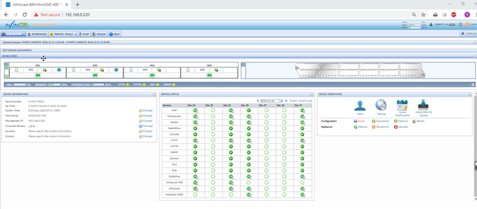The height and width of the screenshot is (209, 477).
Task: Click the Today link in Service Status
Action: (x=293, y=100)
